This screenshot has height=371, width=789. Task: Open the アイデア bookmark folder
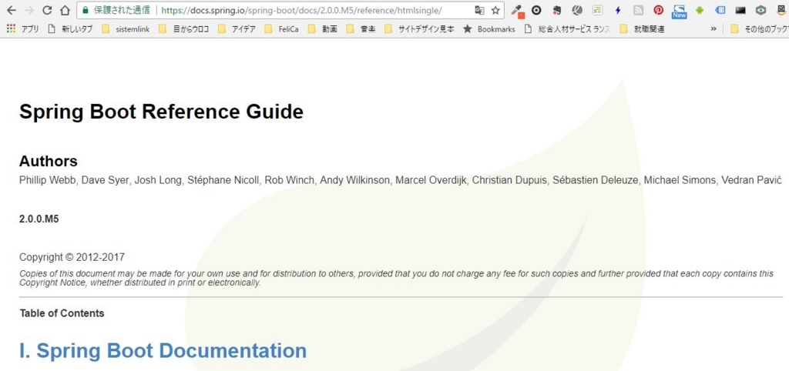tap(237, 29)
